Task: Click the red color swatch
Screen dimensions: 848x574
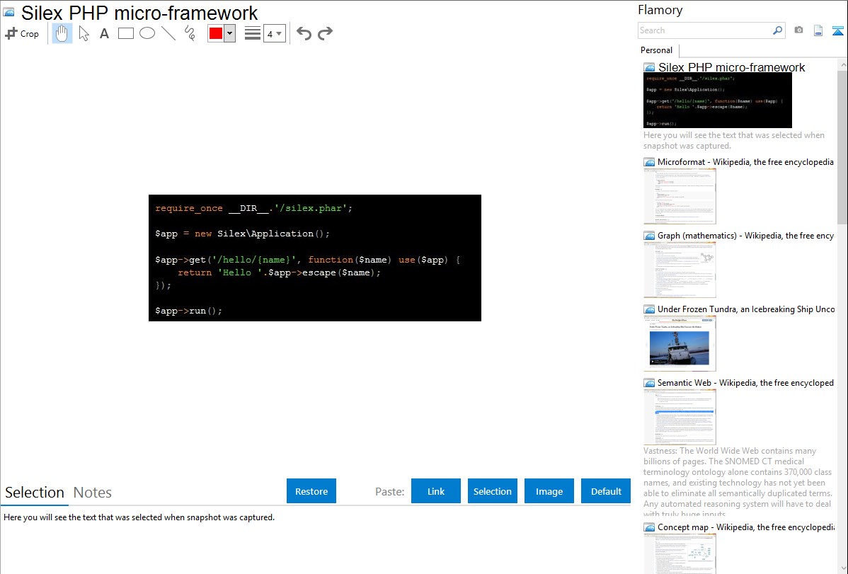Action: point(216,33)
